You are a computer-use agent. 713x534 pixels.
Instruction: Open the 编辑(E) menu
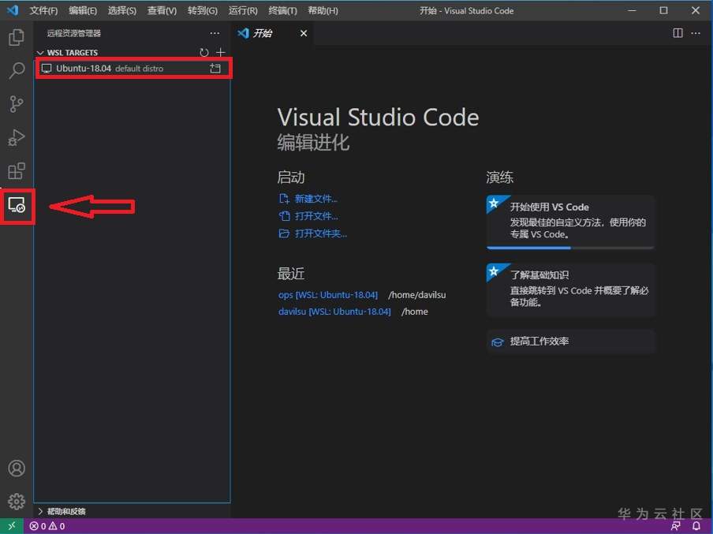(83, 10)
